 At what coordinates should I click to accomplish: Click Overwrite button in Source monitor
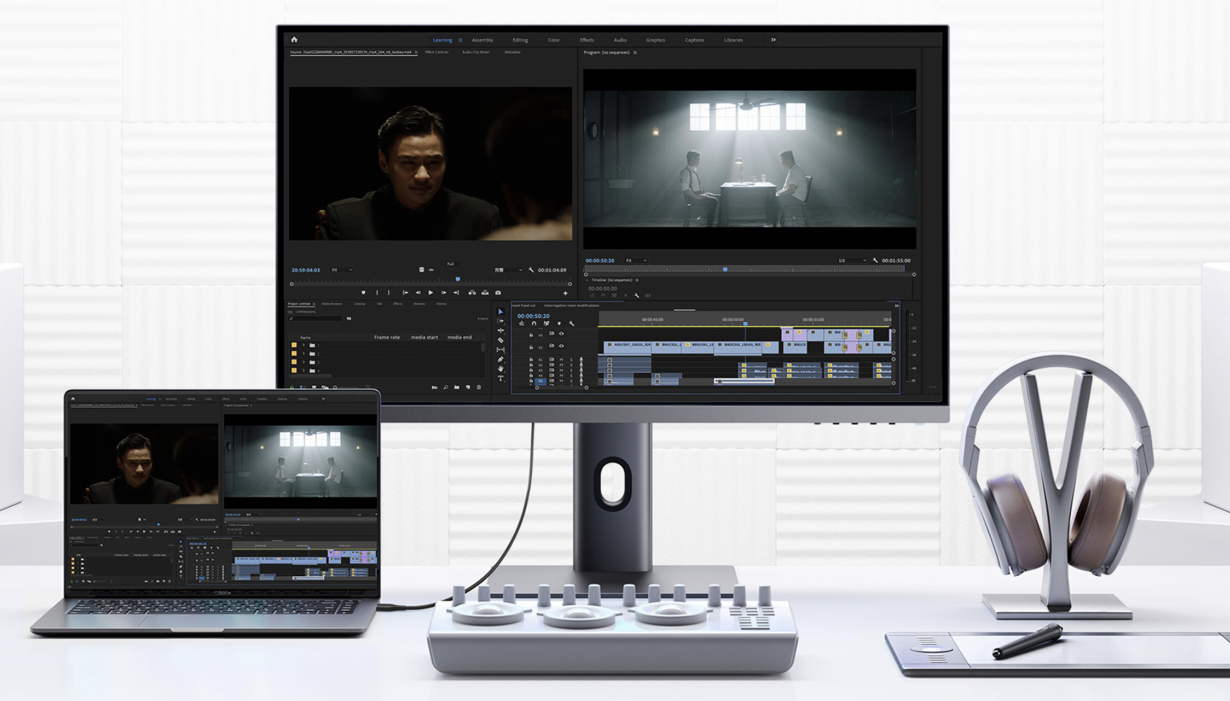pyautogui.click(x=485, y=293)
